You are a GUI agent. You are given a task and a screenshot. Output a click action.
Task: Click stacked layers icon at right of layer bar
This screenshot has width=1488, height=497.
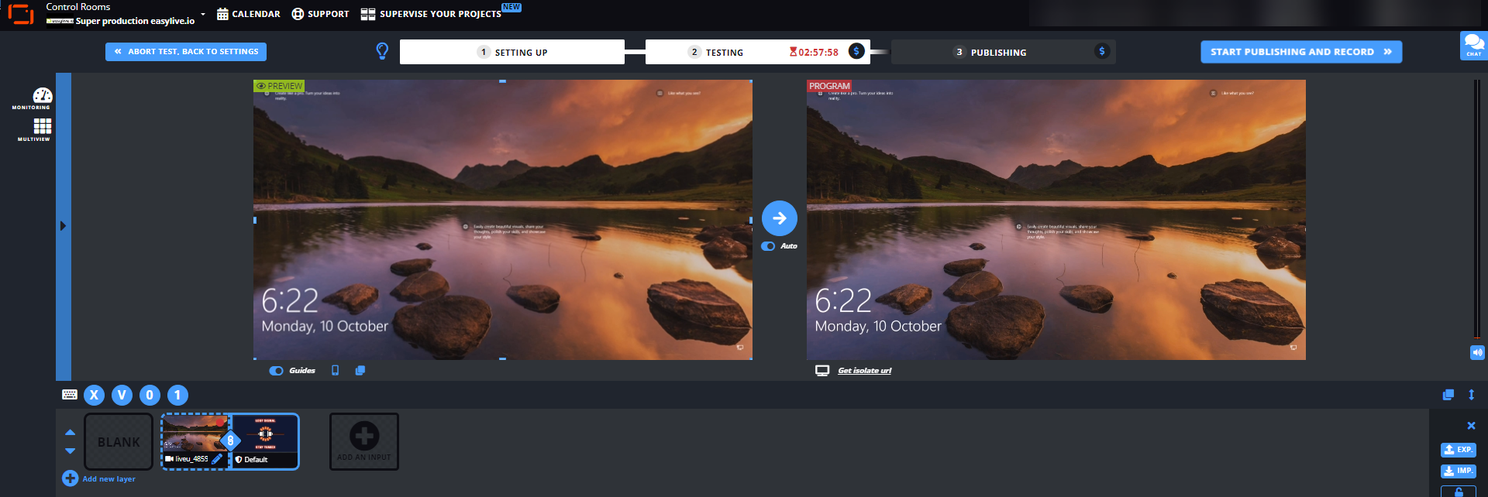(1448, 395)
